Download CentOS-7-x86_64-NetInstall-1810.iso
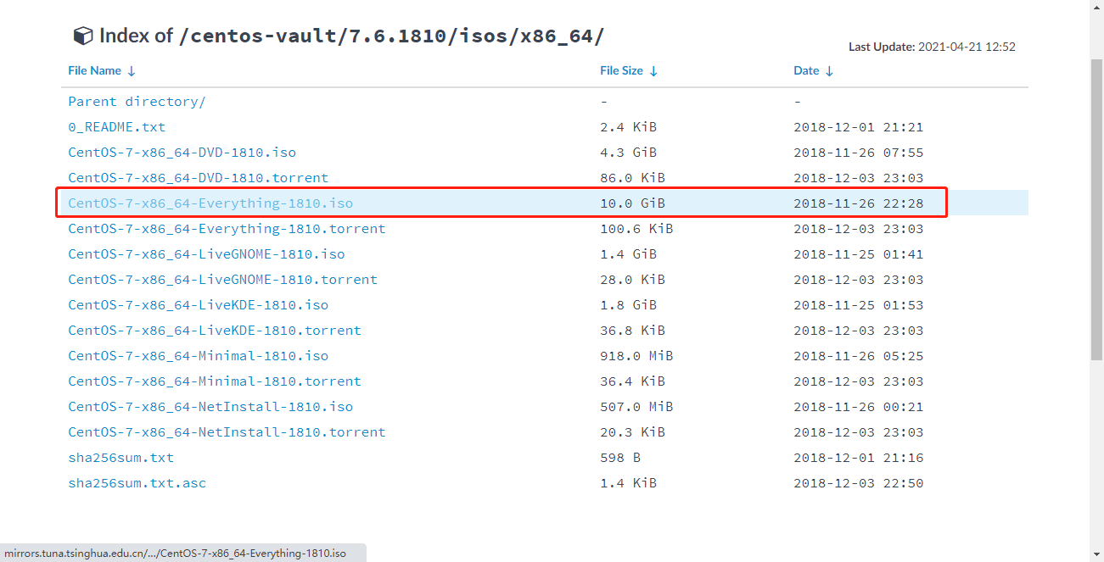This screenshot has width=1104, height=562. click(x=210, y=407)
